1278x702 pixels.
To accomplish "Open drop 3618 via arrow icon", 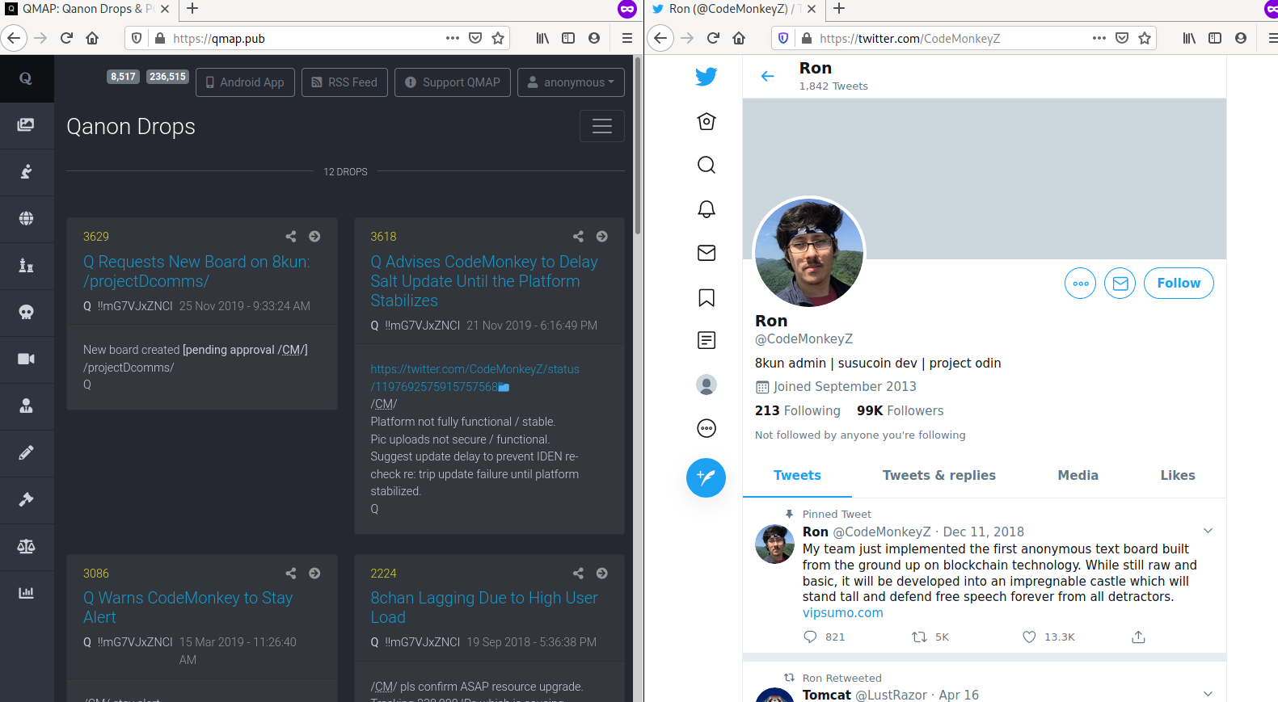I will (602, 237).
